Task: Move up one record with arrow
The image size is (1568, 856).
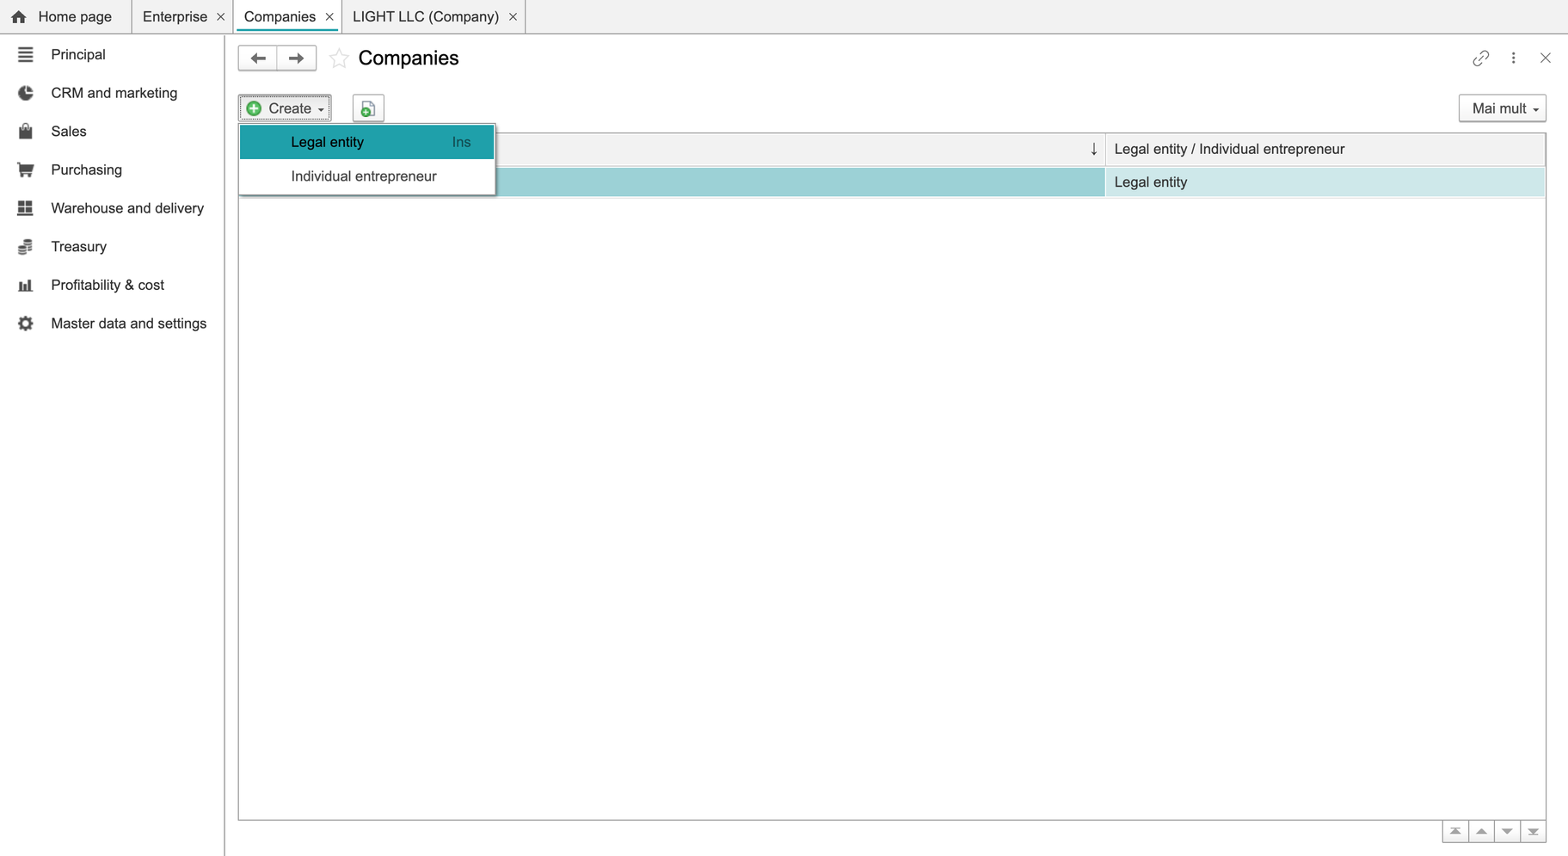Action: 1481,831
